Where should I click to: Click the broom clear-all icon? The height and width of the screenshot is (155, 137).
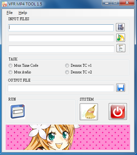(x=89, y=112)
